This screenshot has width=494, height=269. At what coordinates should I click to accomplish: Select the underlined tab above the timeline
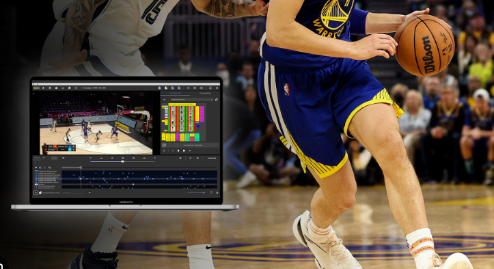pyautogui.click(x=37, y=158)
